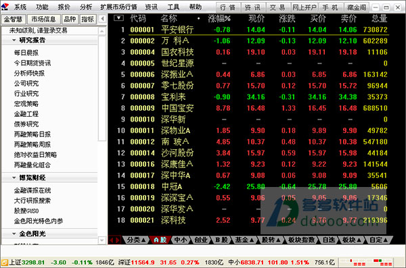This screenshot has width=406, height=268.
Task: Open 分析师快报
Action: 29,74
